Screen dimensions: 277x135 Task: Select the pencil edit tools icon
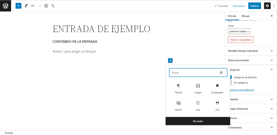click(x=26, y=6)
